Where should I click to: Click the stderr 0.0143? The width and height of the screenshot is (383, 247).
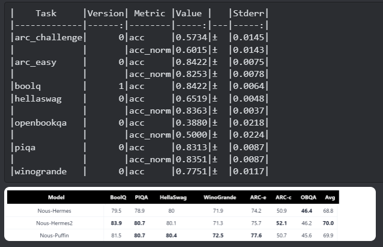[249, 50]
